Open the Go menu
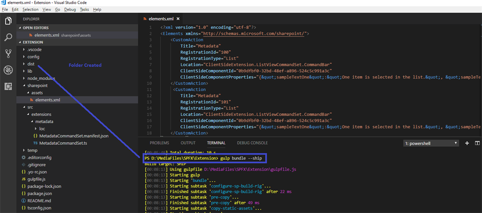The image size is (482, 213). (x=57, y=9)
